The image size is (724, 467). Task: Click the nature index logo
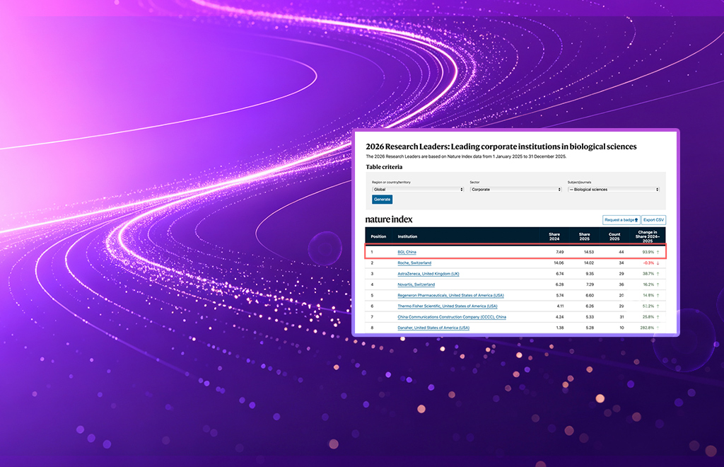[x=389, y=219]
